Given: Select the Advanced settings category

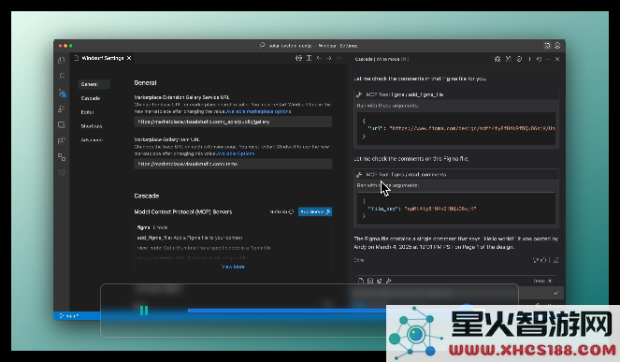Looking at the screenshot, I should point(92,140).
